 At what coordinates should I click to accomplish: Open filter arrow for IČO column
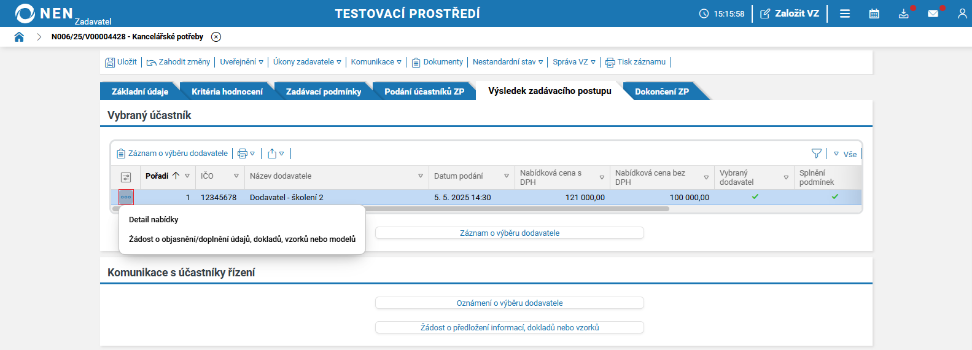click(x=236, y=176)
